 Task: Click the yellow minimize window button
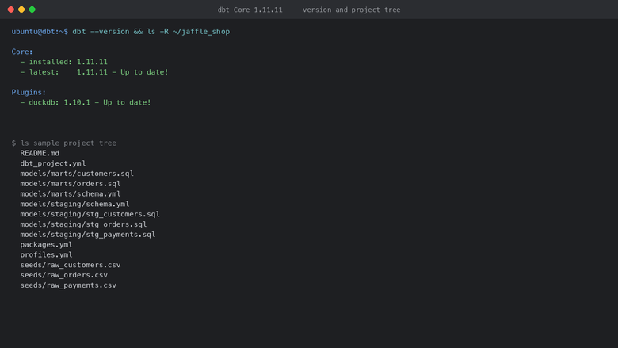(x=21, y=10)
